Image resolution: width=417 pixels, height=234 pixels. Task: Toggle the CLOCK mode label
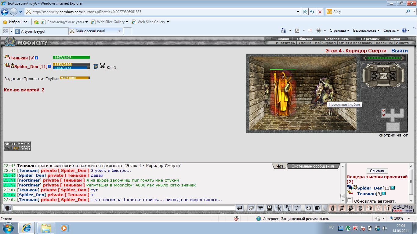397,211
